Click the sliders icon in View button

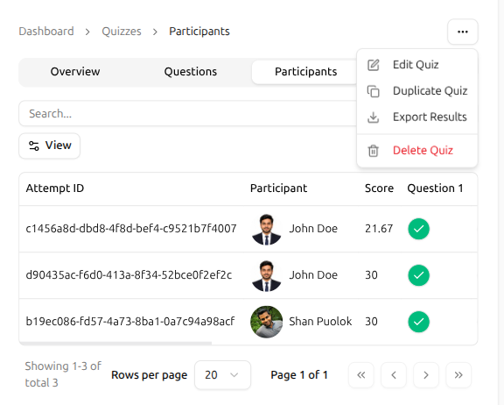point(34,146)
